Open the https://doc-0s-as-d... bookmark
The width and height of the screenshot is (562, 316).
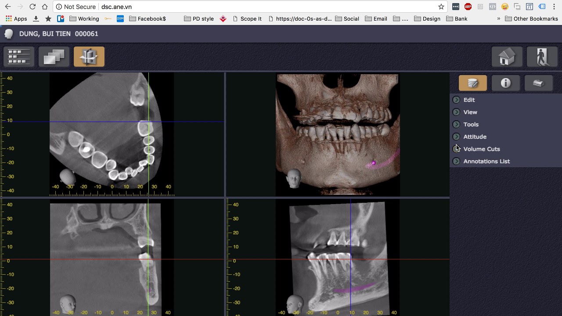coord(300,19)
